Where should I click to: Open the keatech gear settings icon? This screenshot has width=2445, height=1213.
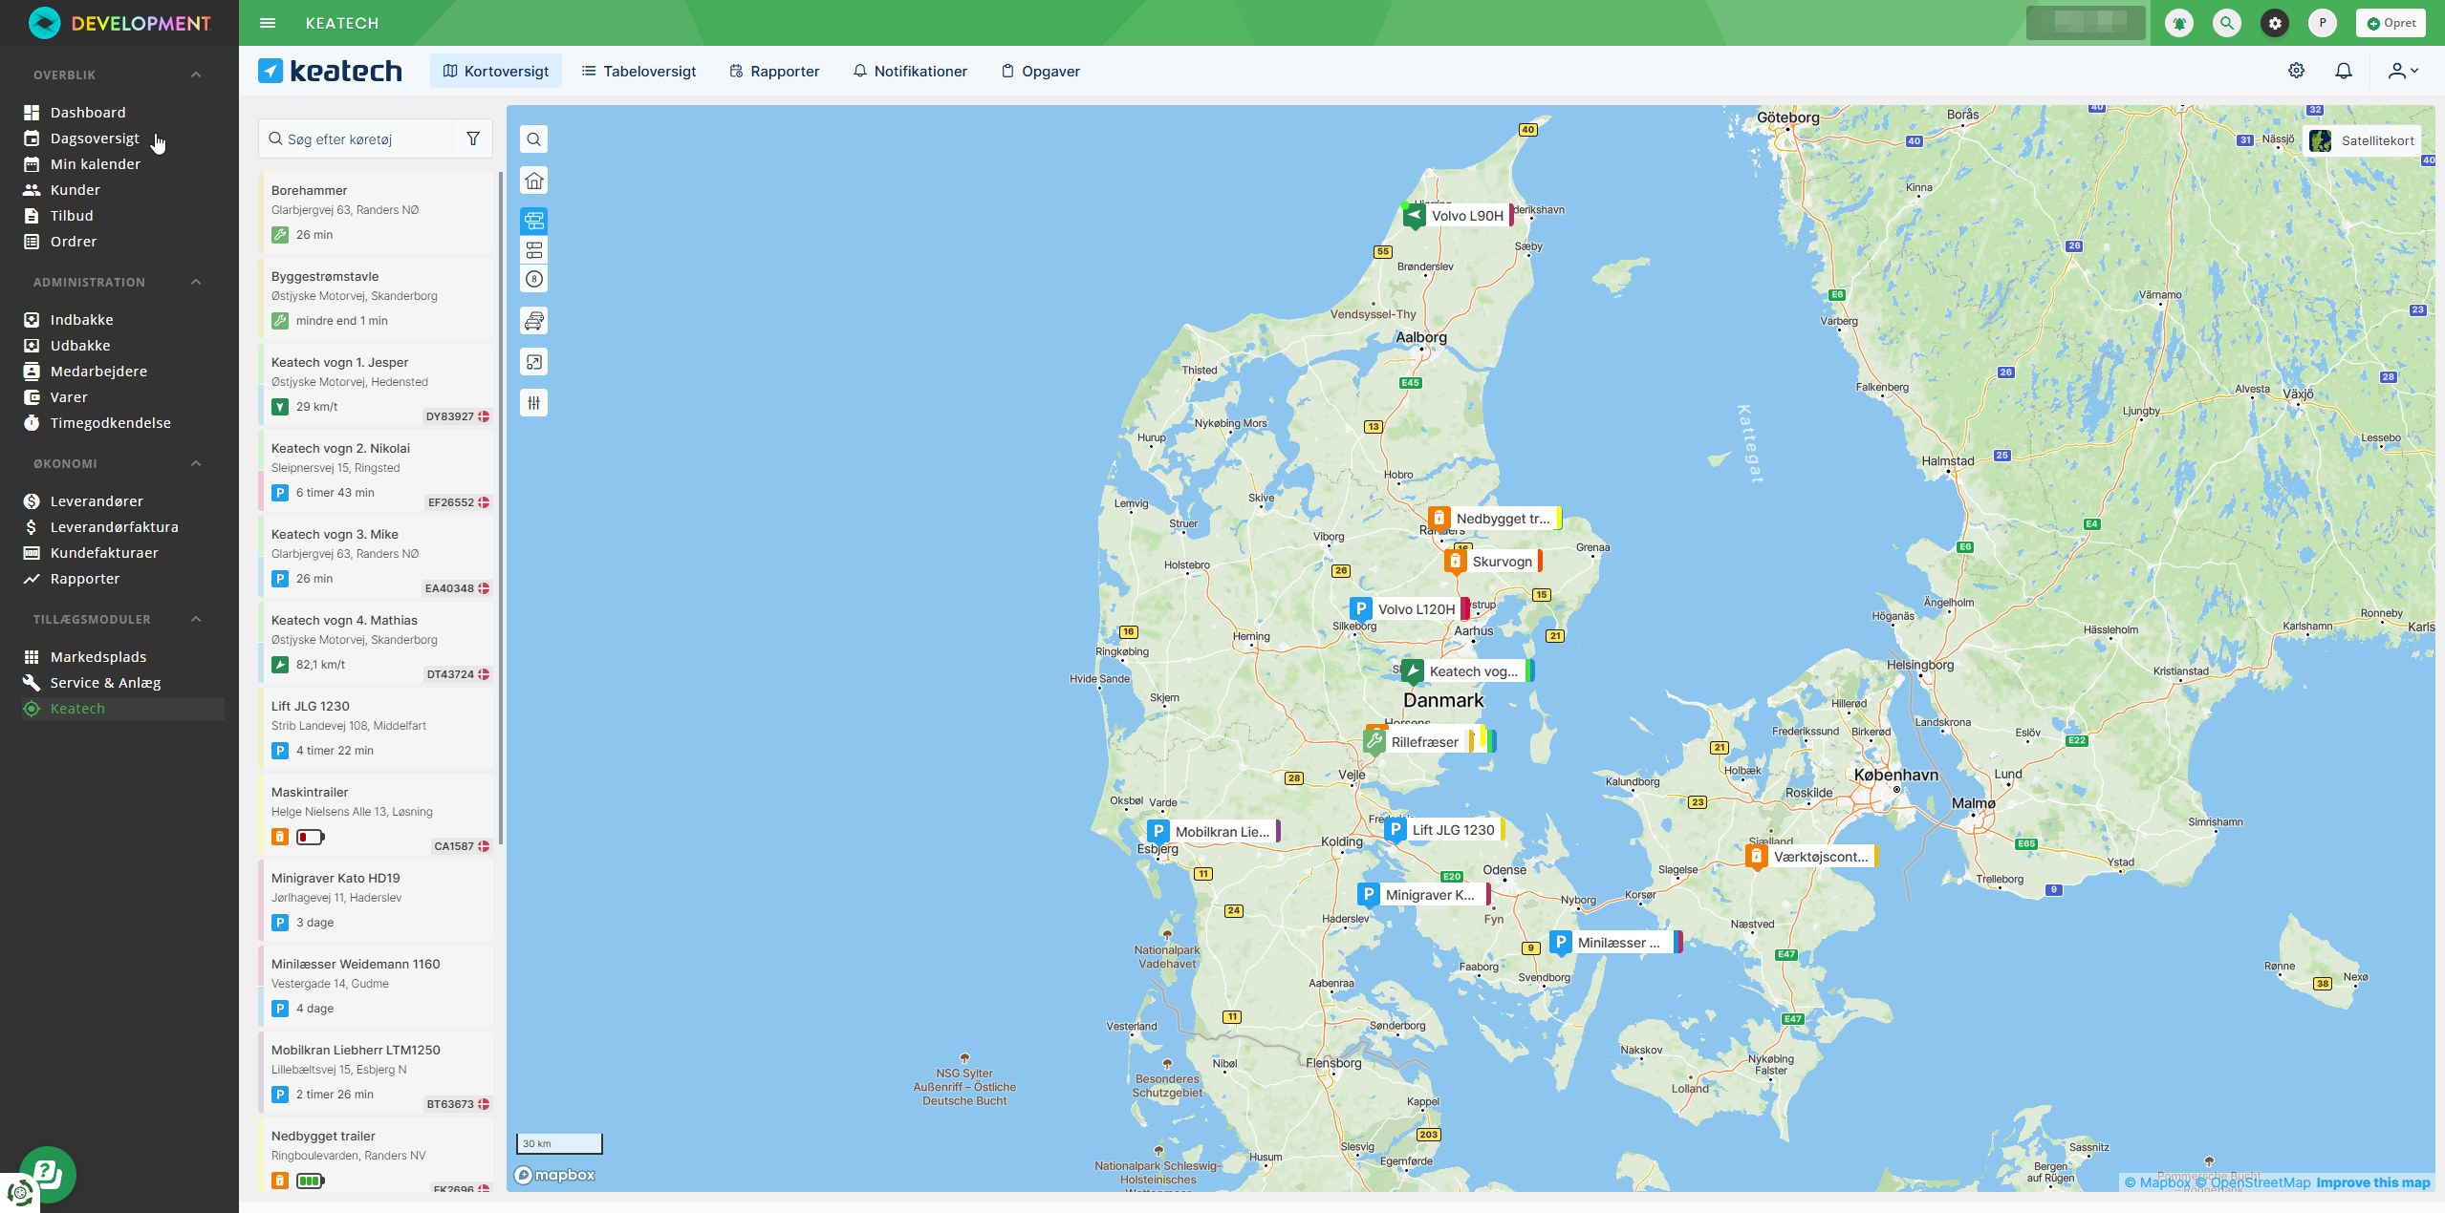pos(2296,71)
